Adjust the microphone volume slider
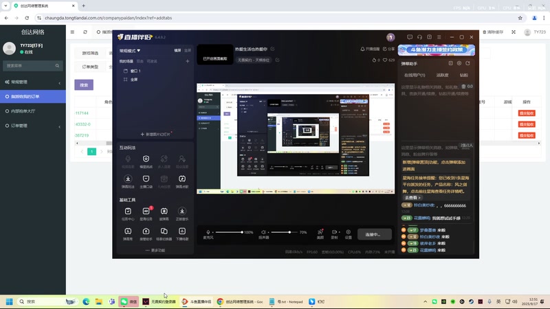This screenshot has height=309, width=550. pyautogui.click(x=229, y=232)
